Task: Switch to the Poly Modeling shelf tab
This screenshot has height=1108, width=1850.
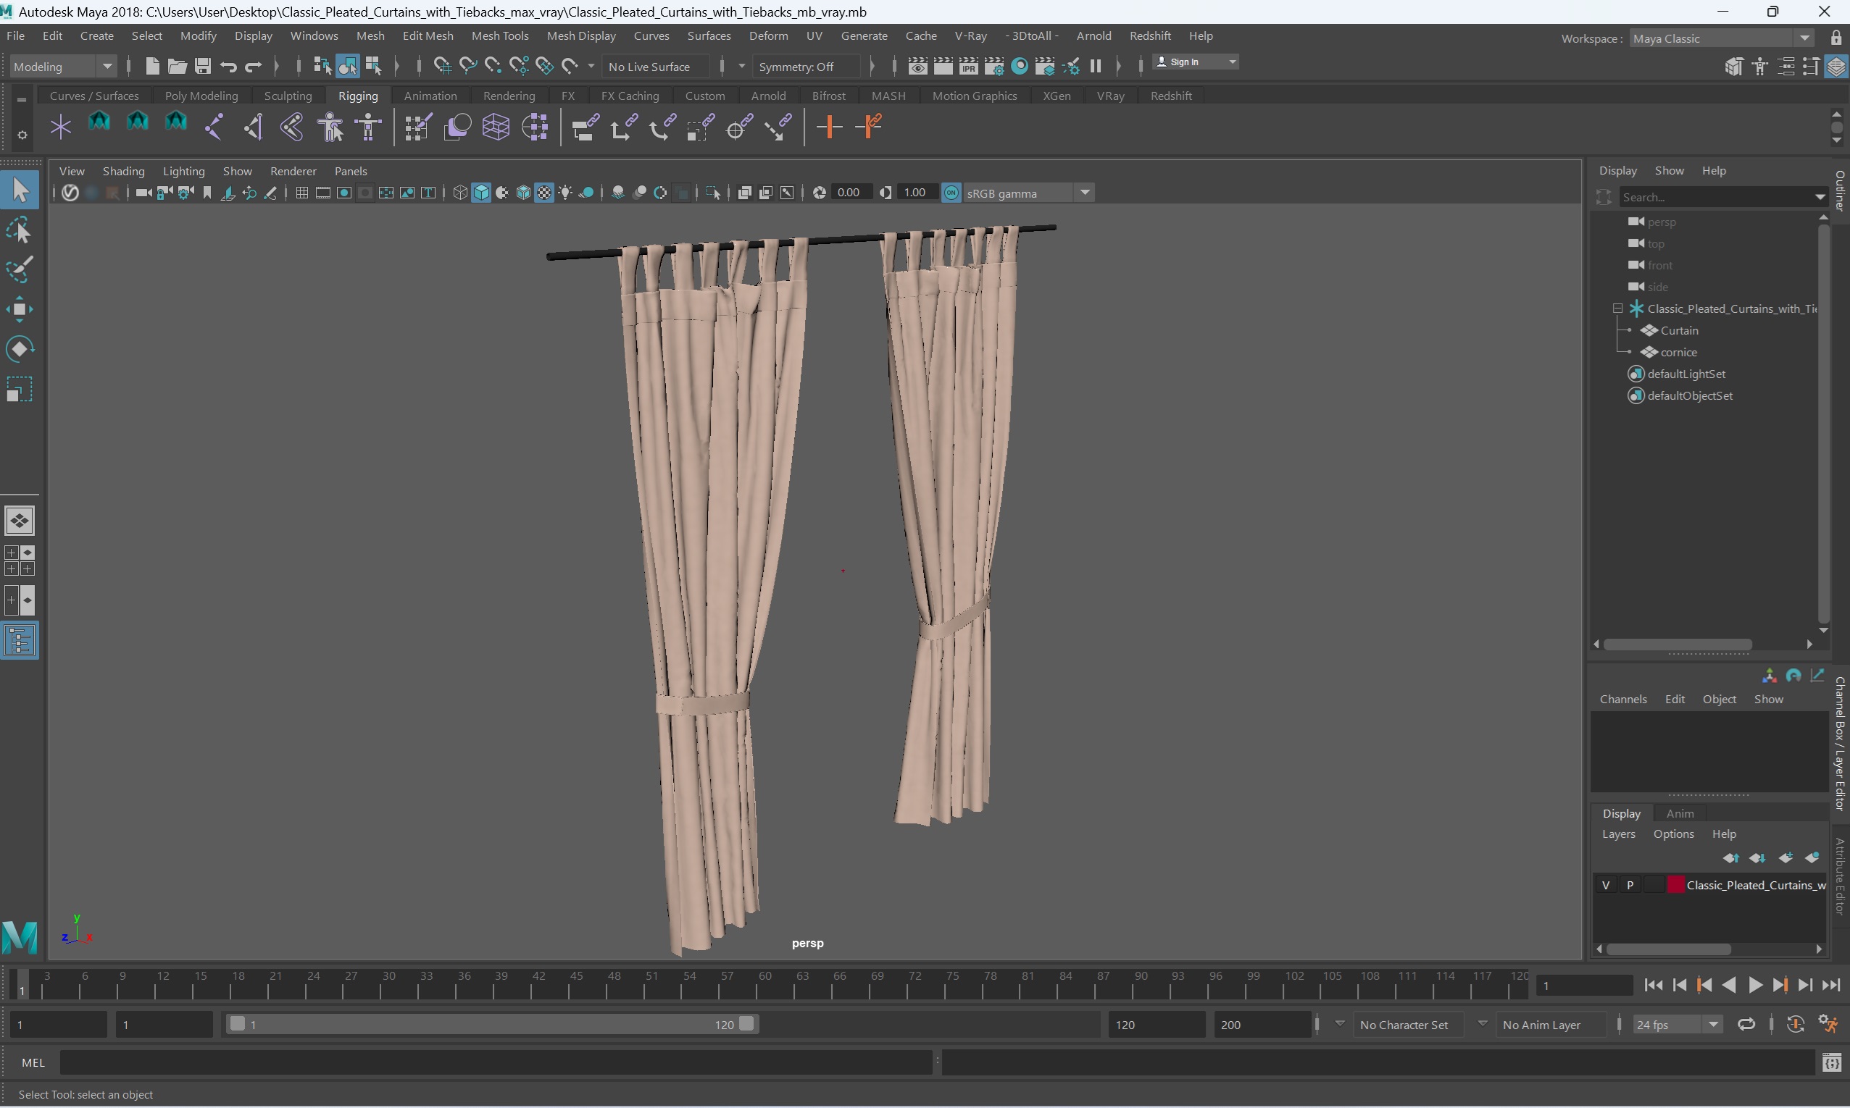Action: pyautogui.click(x=201, y=96)
